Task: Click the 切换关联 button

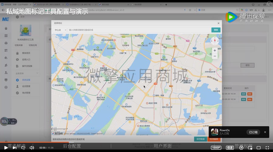Action: point(19,45)
